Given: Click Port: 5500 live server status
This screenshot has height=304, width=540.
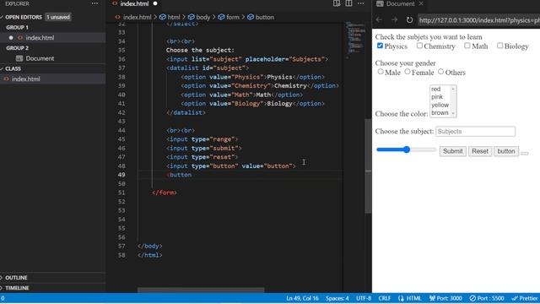Looking at the screenshot, I should (487, 298).
